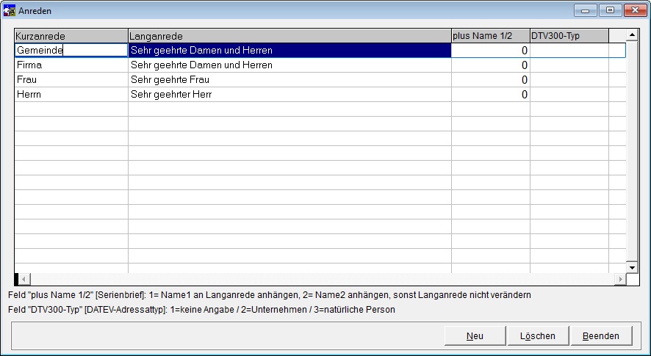
Task: Maximize the Anreden window
Action: tap(610, 10)
